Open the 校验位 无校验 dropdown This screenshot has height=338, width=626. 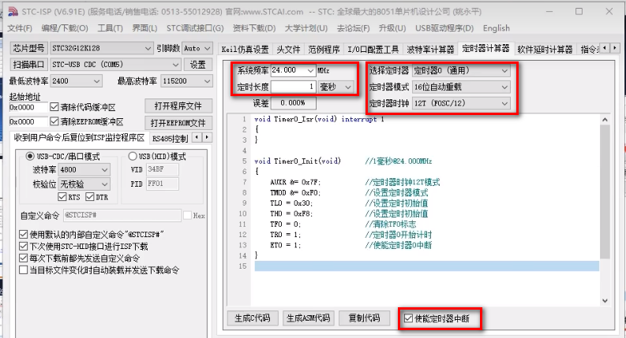(x=84, y=184)
